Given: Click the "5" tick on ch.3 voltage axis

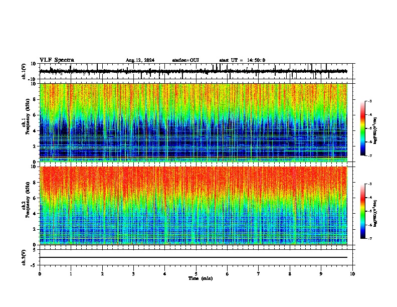Looking at the screenshot, I should point(35,250).
